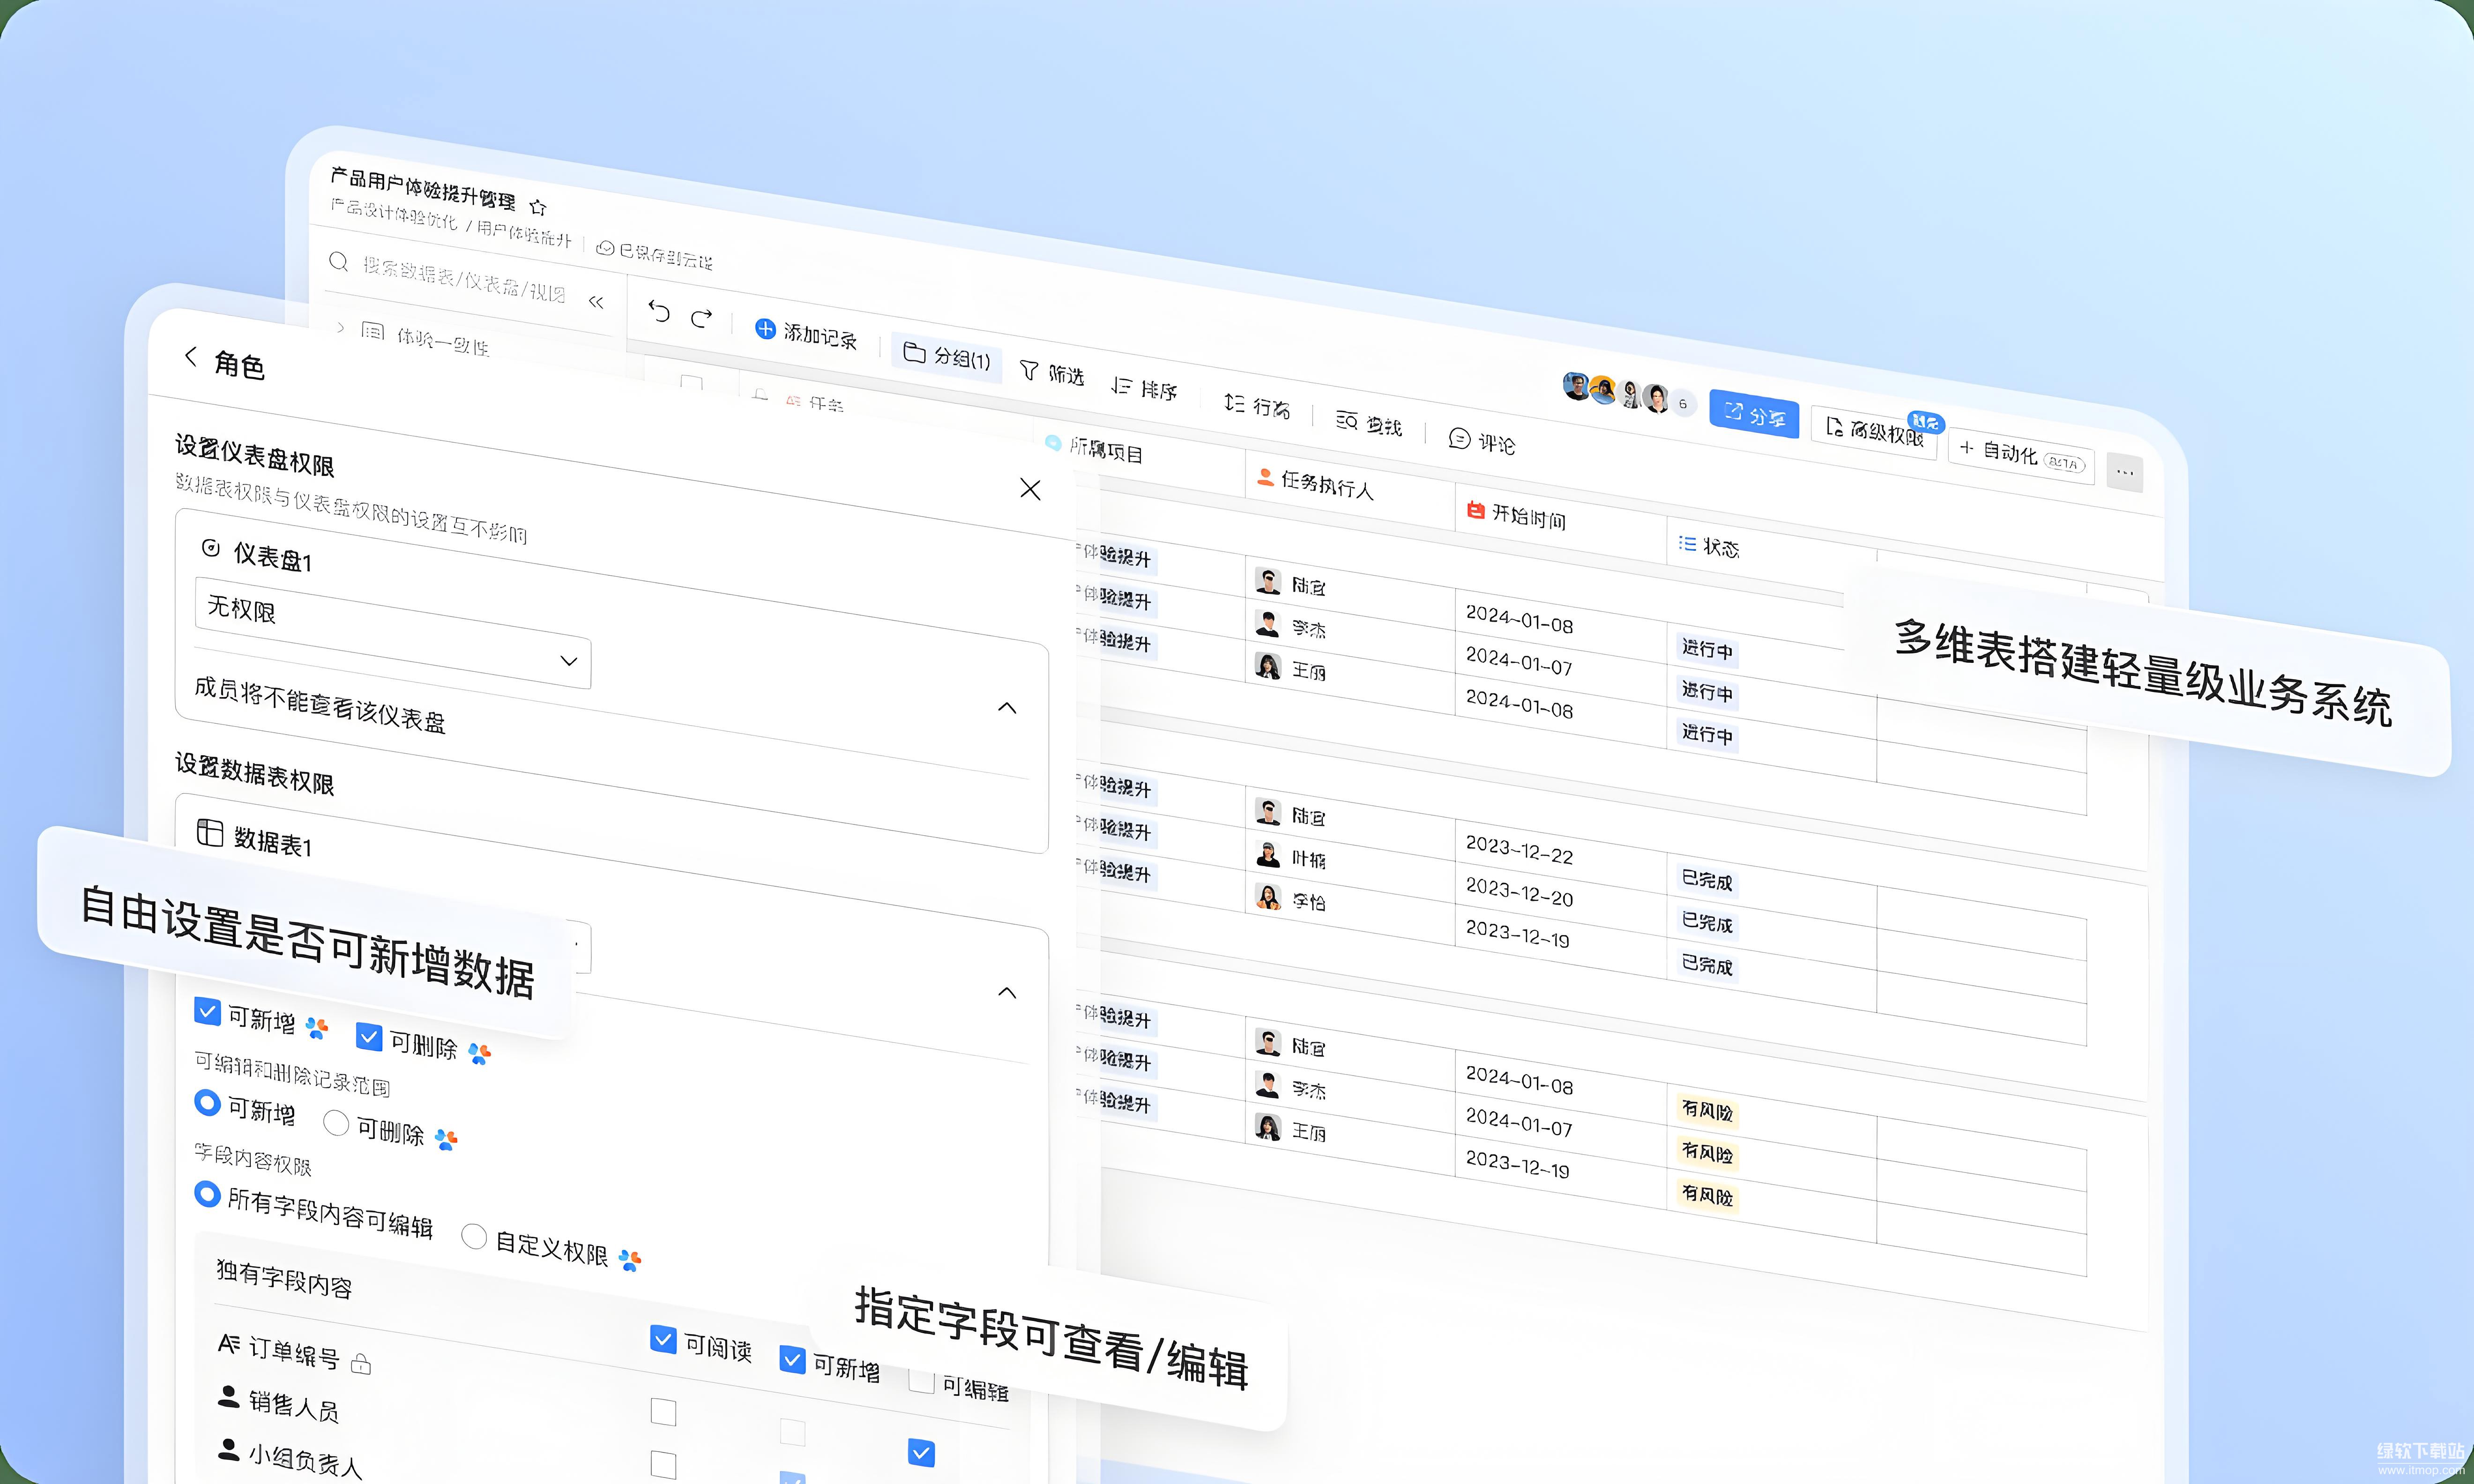Click the pinwheel badge after the 可删除 radio
The height and width of the screenshot is (1484, 2474).
(x=446, y=1139)
